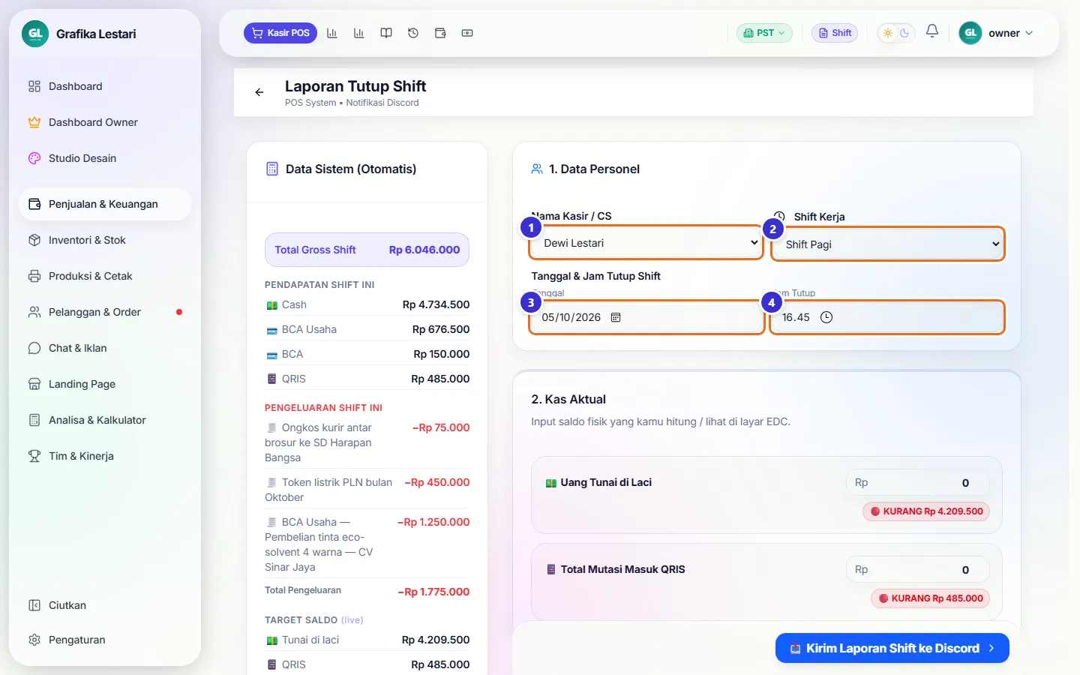The height and width of the screenshot is (675, 1080).
Task: Open the book icon in top toolbar
Action: (386, 33)
